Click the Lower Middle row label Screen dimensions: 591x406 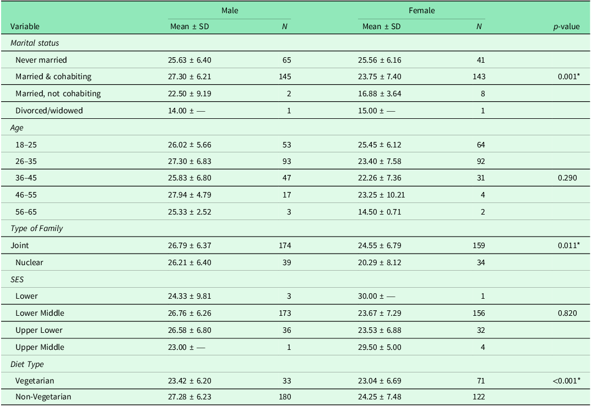(40, 313)
